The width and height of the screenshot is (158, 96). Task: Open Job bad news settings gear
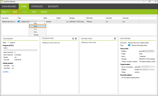115,38
